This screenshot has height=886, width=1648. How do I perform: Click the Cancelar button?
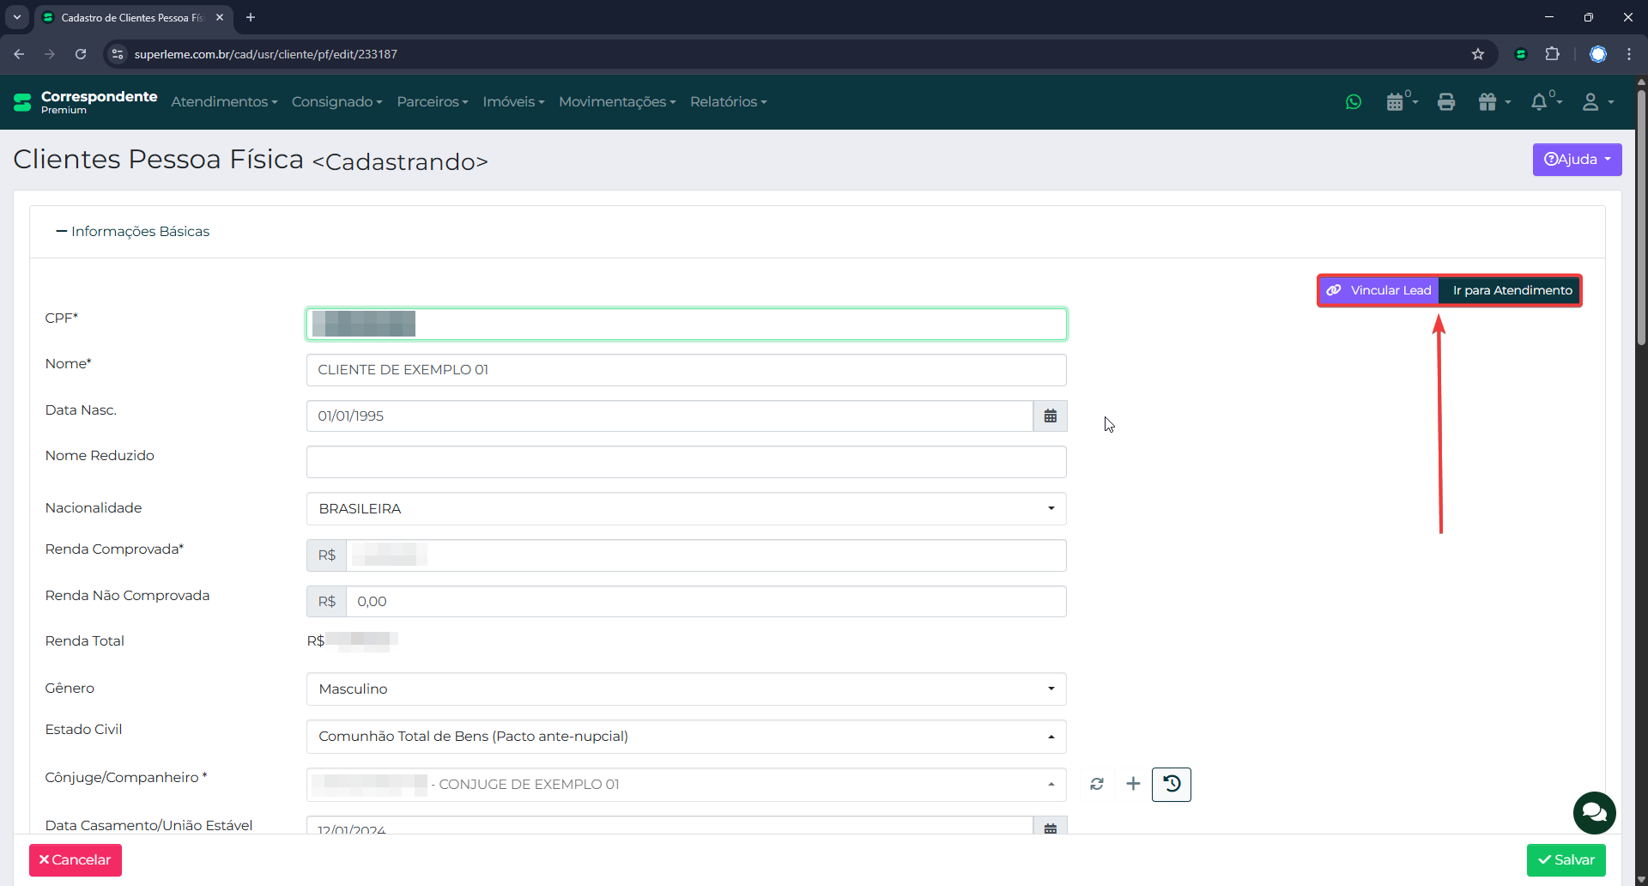(x=76, y=860)
